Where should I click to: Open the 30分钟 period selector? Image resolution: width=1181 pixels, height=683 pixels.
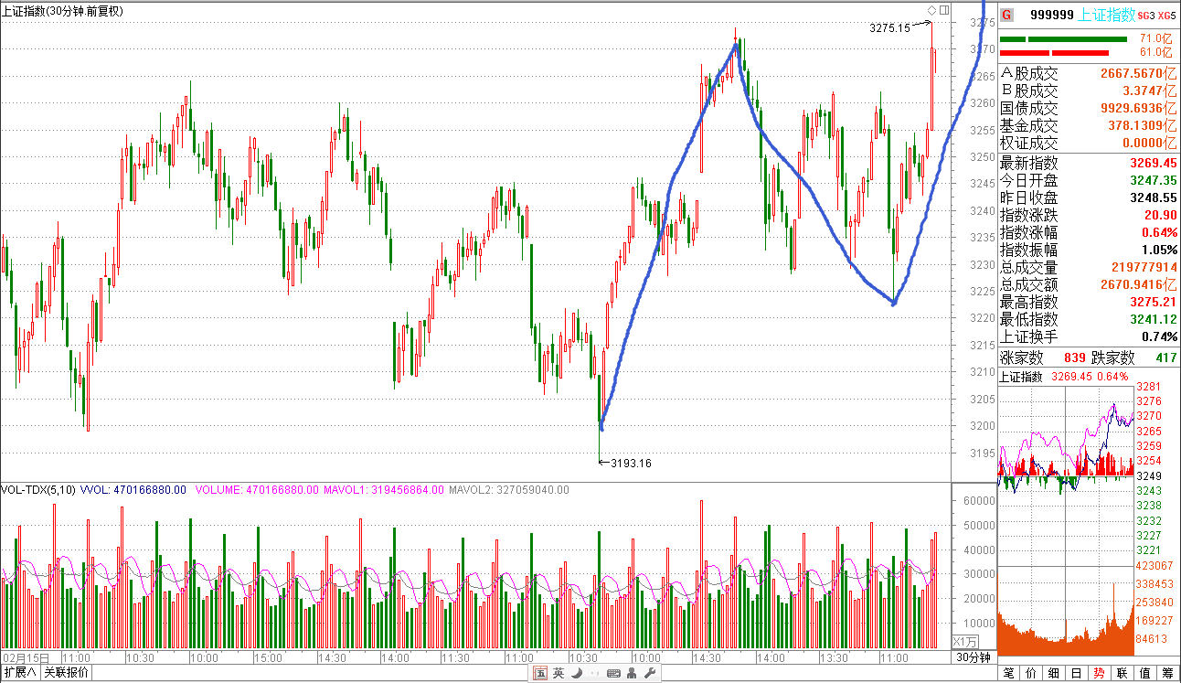974,657
